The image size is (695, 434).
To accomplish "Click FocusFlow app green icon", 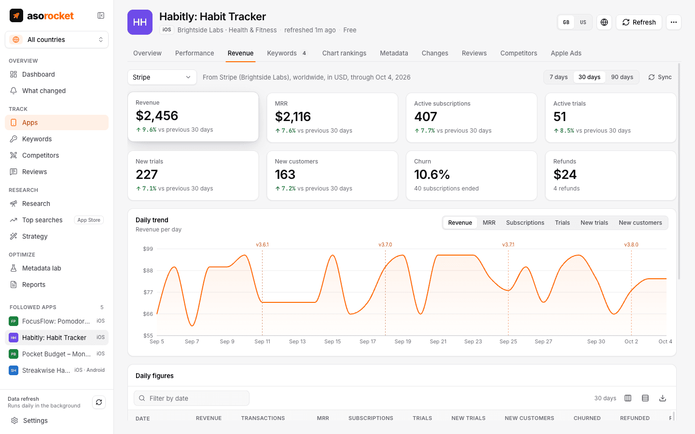I will click(14, 321).
